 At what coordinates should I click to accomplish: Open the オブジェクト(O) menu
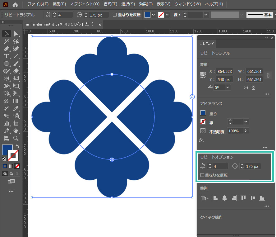(85, 4)
